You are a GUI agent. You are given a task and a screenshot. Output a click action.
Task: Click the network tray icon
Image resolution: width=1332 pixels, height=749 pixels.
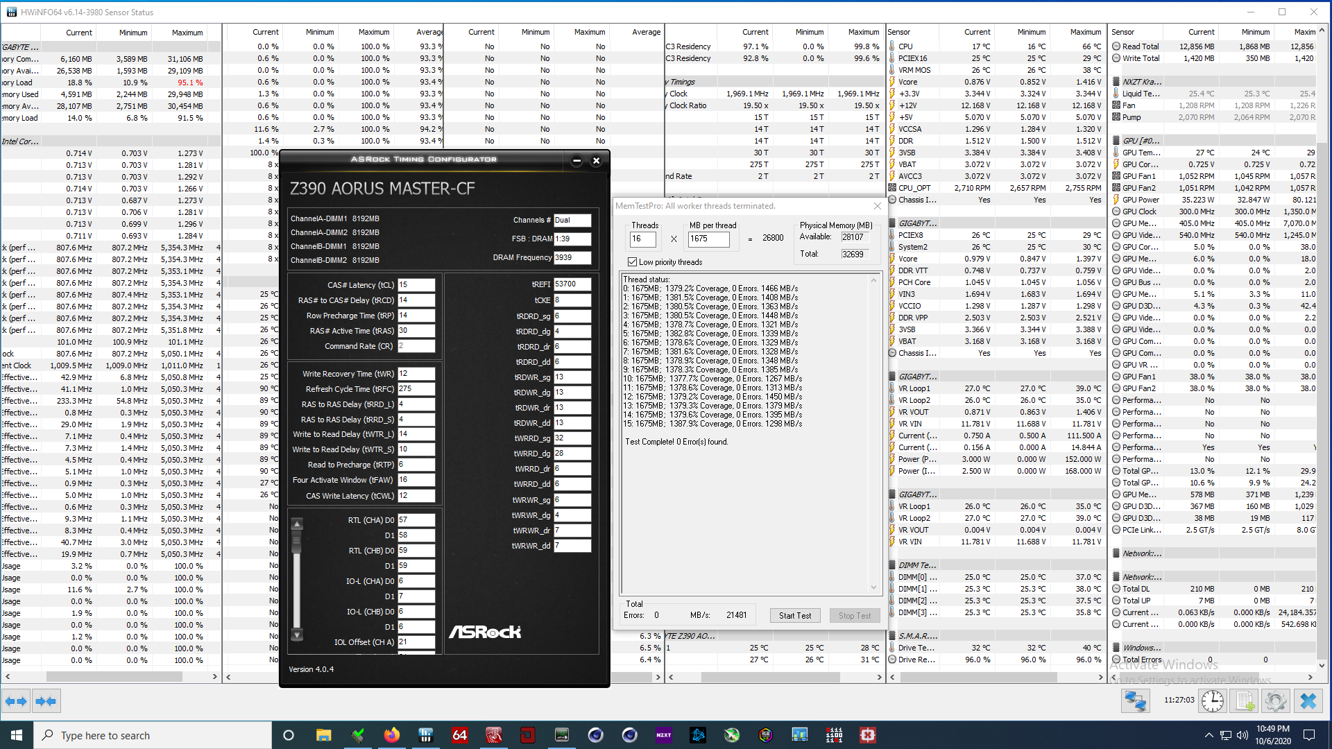(x=1226, y=735)
